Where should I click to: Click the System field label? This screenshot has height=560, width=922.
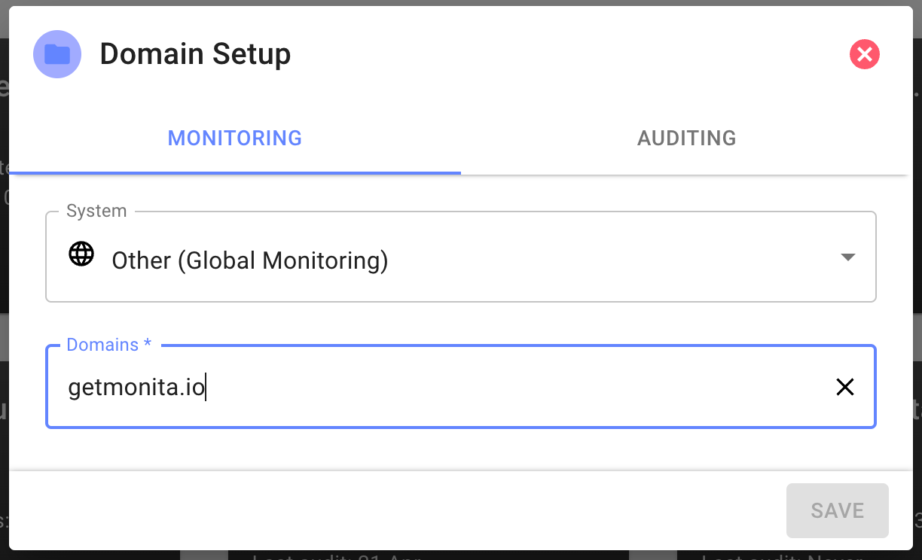pyautogui.click(x=96, y=211)
